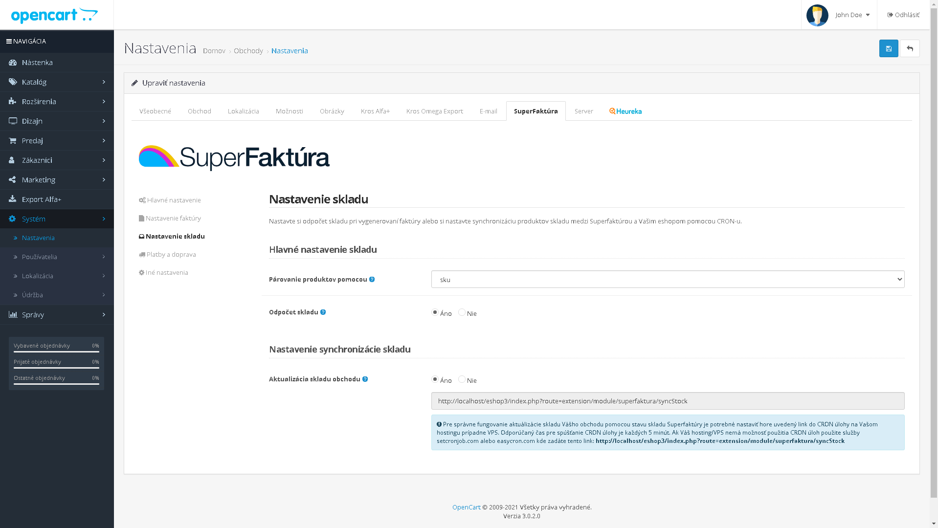The width and height of the screenshot is (938, 528).
Task: Select Nie for Odpočet skladu
Action: (x=462, y=312)
